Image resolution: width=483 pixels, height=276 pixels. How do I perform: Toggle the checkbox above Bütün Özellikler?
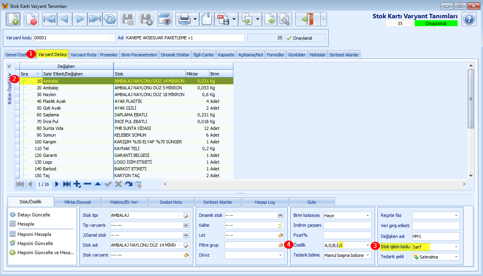click(10, 66)
